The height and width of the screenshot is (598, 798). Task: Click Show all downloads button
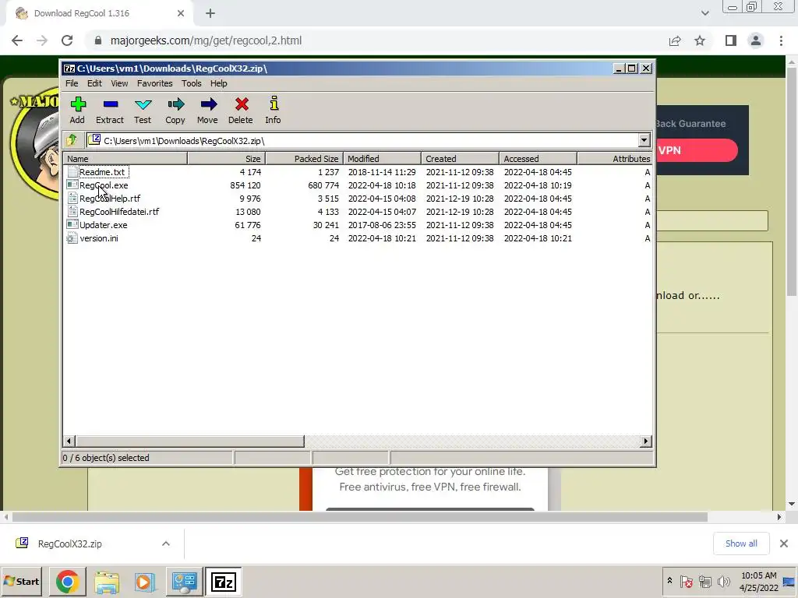click(741, 543)
